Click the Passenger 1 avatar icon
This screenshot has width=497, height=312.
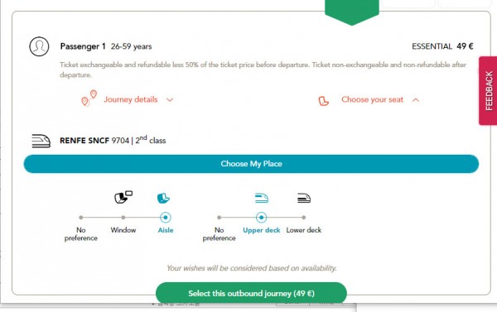39,46
